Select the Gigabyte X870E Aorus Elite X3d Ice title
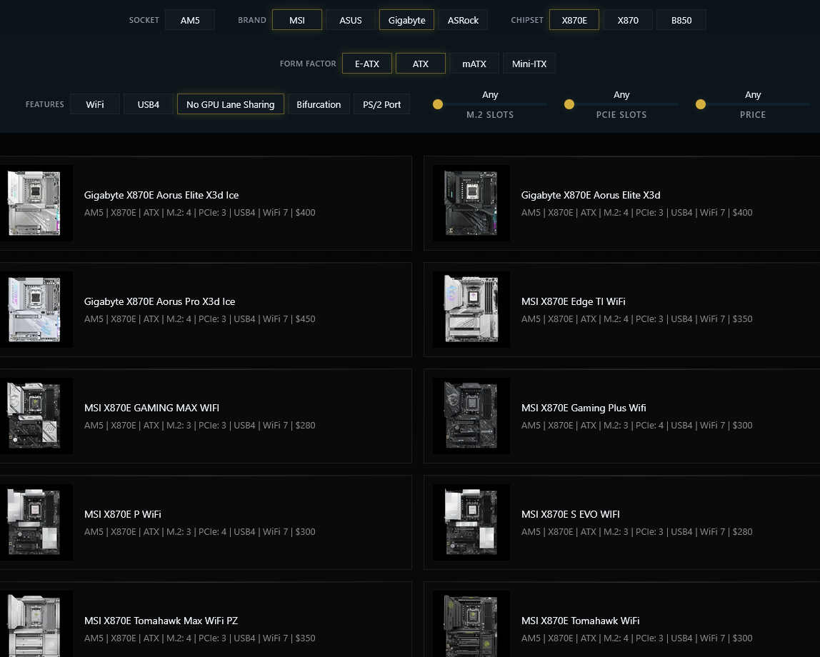Screen dimensions: 820x657 [161, 195]
